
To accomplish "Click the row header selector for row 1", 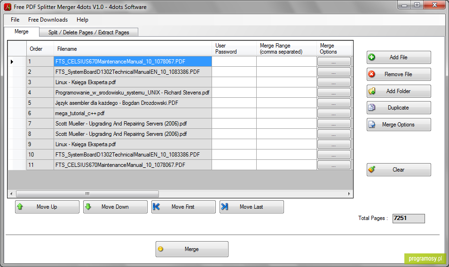I will (x=17, y=61).
